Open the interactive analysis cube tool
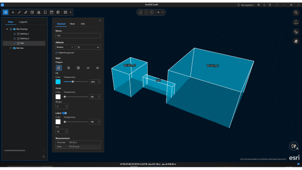 click(32, 12)
